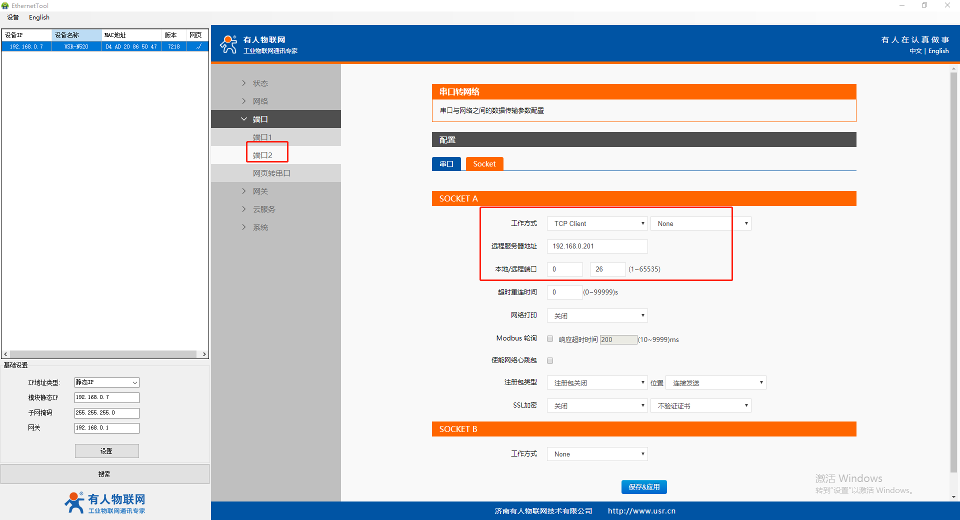This screenshot has width=960, height=520.
Task: Enable the 使能网络心跳包 checkbox
Action: (x=550, y=360)
